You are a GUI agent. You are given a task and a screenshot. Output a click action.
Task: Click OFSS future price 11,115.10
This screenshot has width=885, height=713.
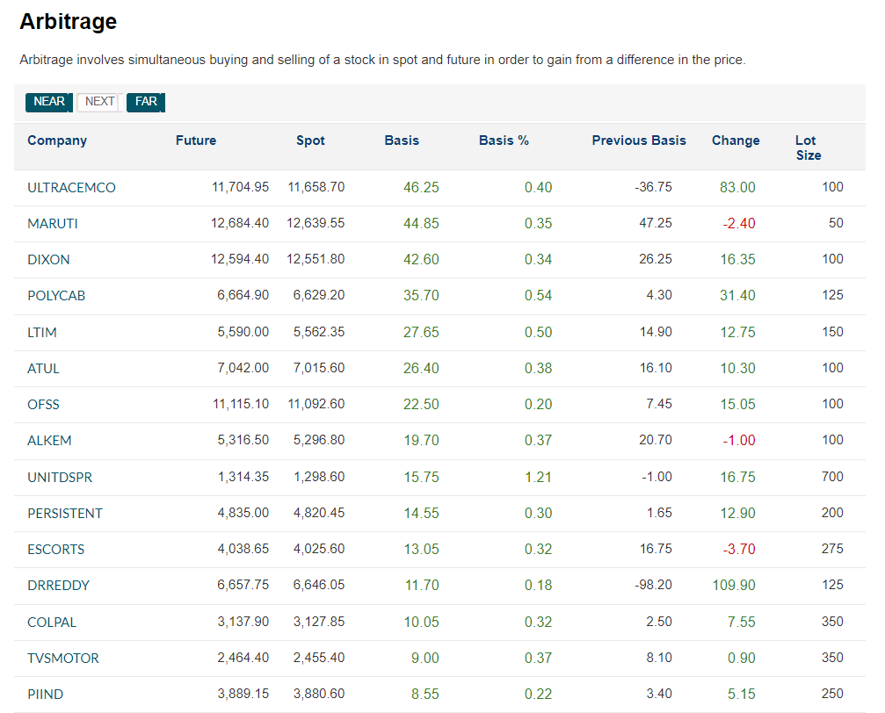[241, 405]
